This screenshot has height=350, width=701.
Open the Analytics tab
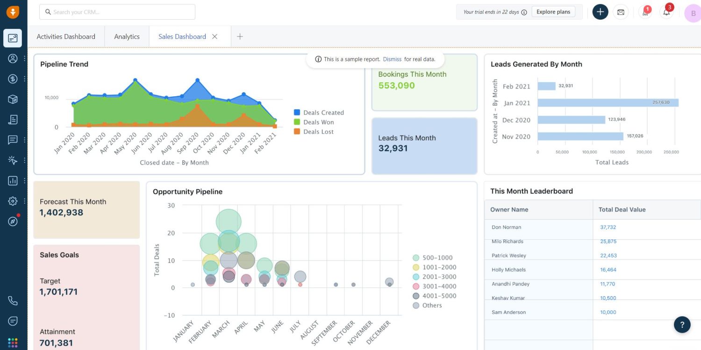pos(126,36)
